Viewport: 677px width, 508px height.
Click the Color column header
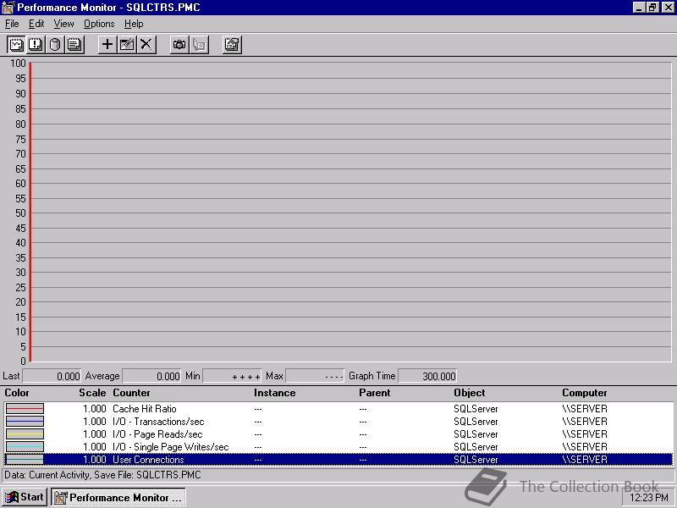tap(17, 393)
